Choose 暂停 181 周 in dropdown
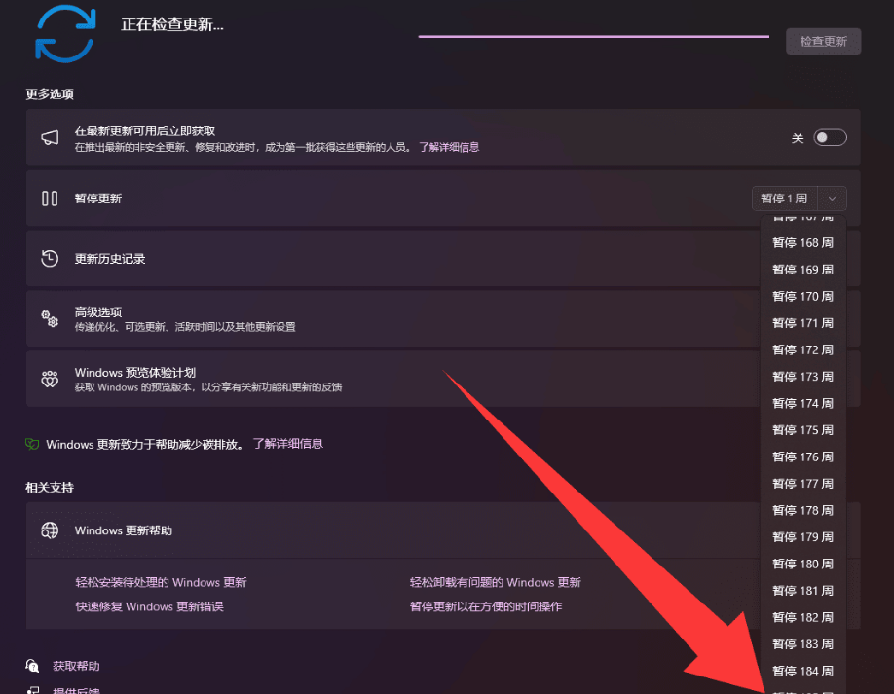 click(802, 592)
